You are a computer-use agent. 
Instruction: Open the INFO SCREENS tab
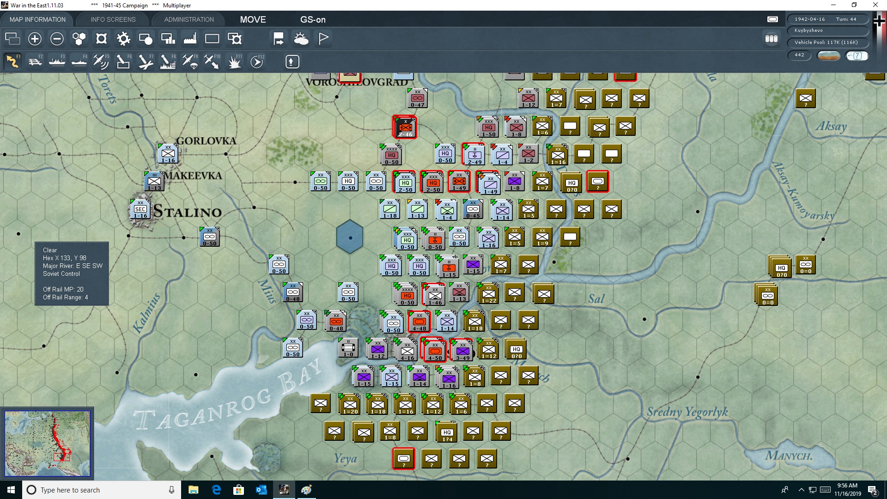[113, 19]
